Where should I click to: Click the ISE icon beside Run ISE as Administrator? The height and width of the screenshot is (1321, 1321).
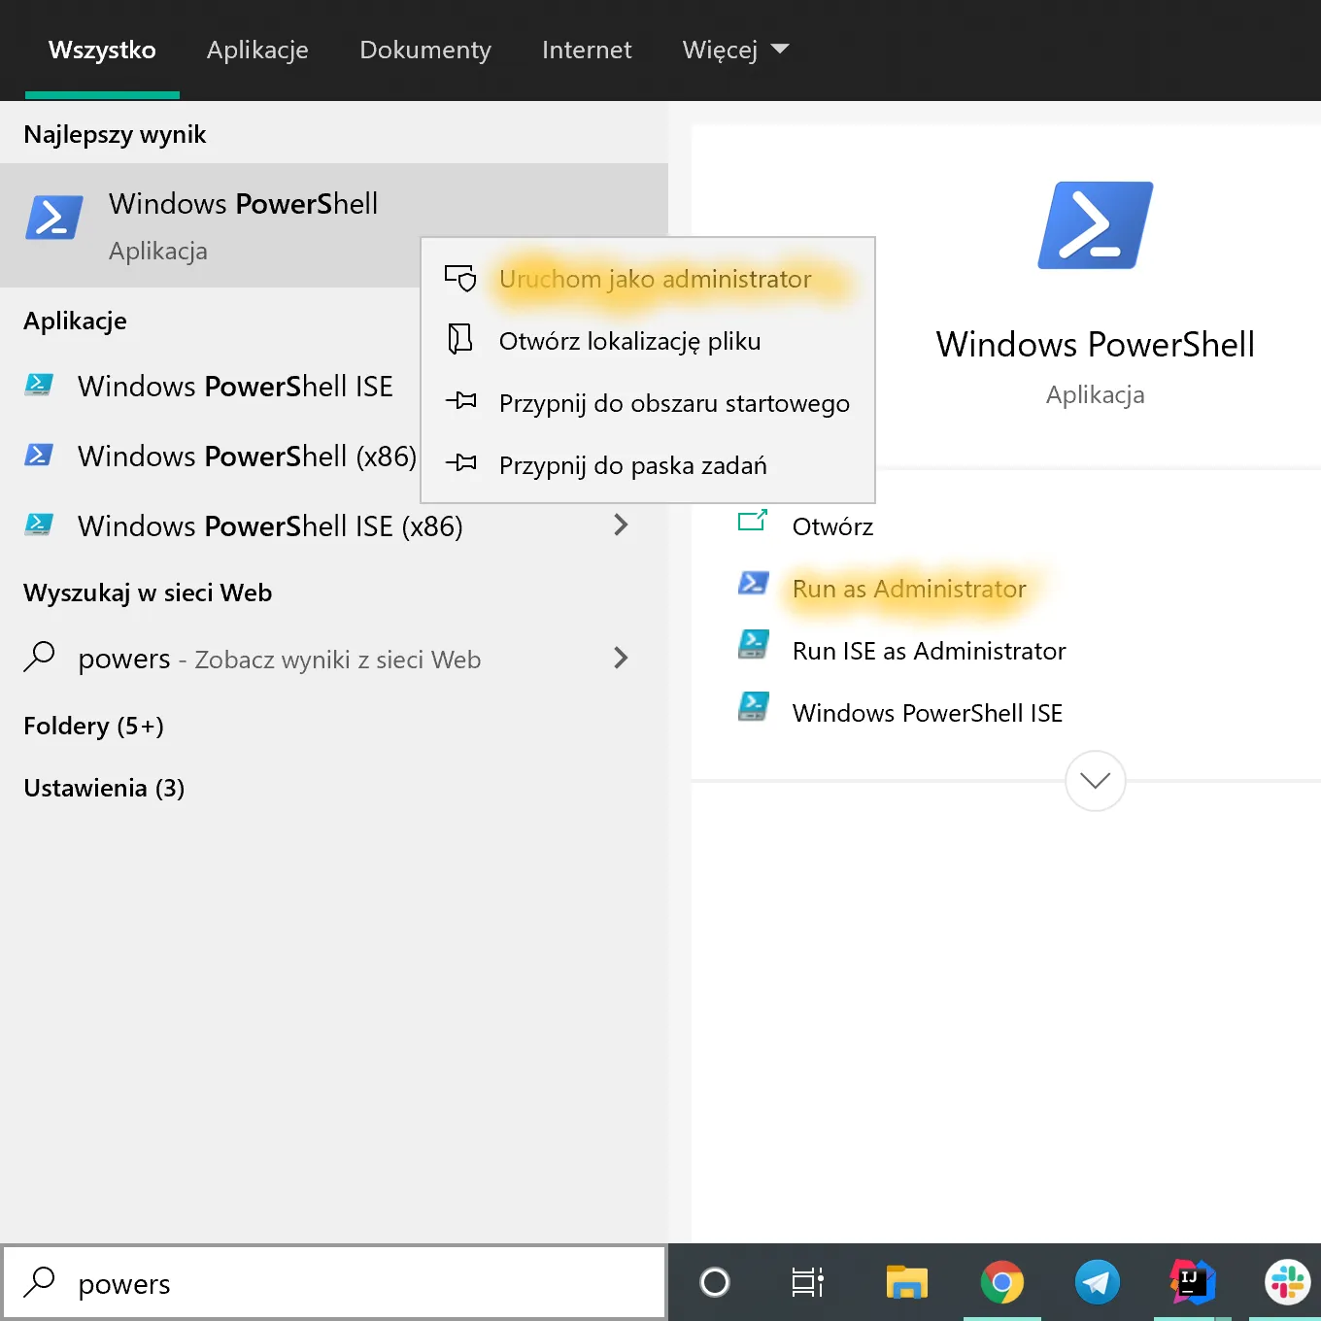tap(754, 644)
